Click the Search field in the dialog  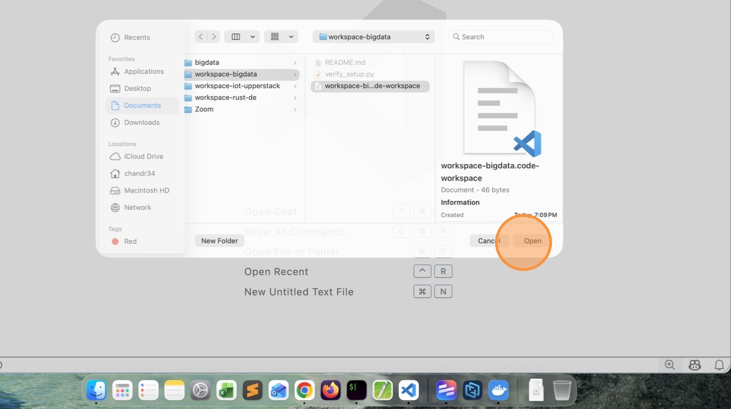(x=501, y=37)
